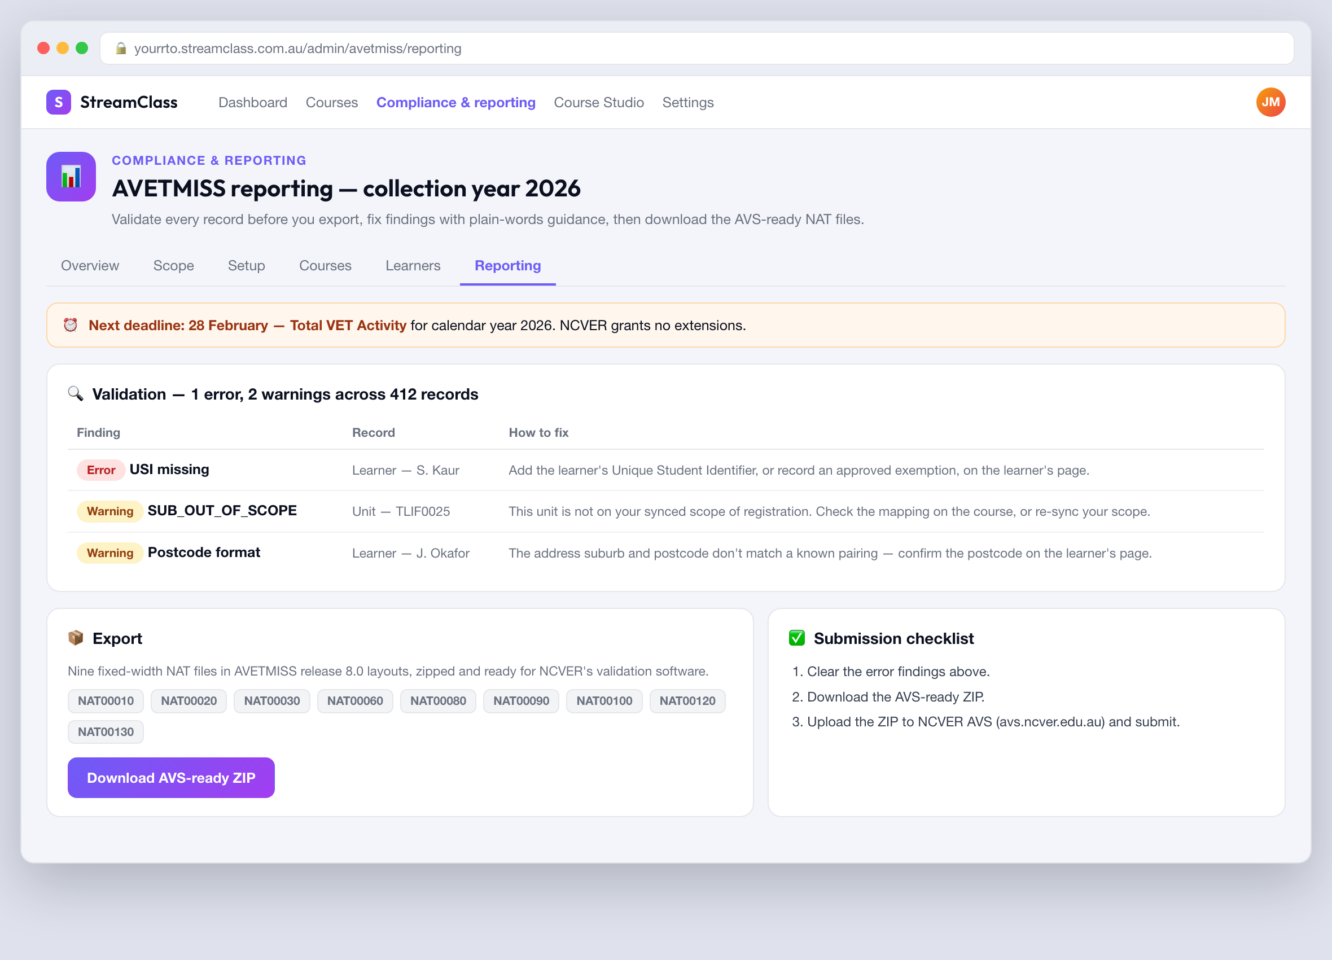
Task: Click the NAT00010 file chip
Action: point(106,700)
